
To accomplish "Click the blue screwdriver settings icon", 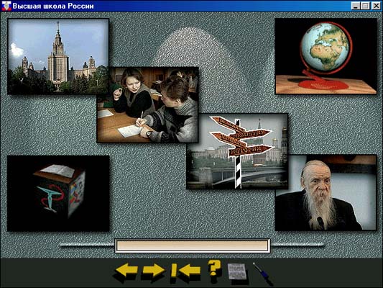I will click(x=262, y=273).
